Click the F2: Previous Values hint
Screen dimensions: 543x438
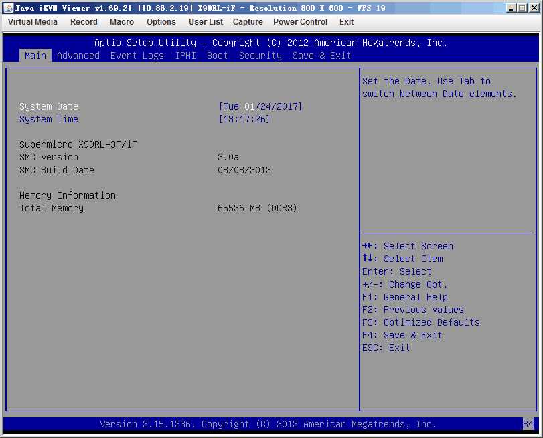pyautogui.click(x=413, y=310)
